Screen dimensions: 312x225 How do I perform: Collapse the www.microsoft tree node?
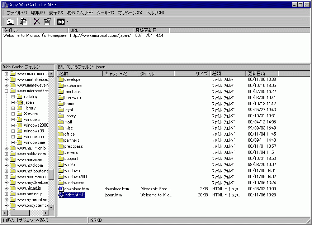[6, 91]
